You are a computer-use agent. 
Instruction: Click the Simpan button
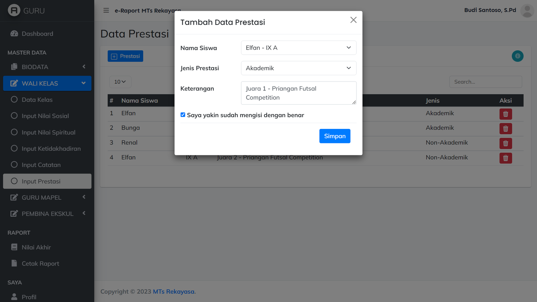[x=335, y=136]
